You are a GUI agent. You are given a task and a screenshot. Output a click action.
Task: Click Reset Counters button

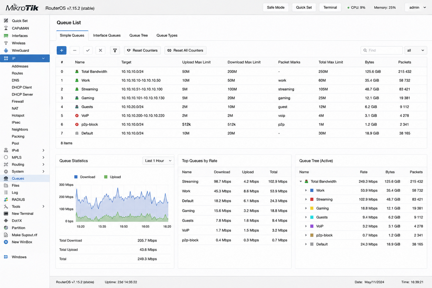click(x=142, y=50)
